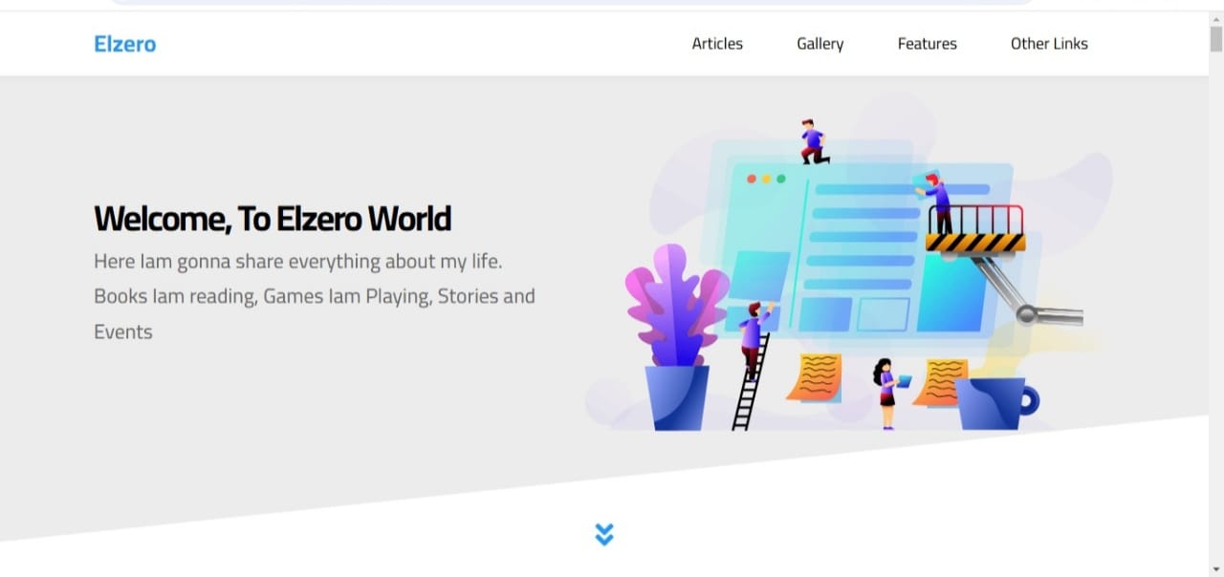The height and width of the screenshot is (577, 1224).
Task: Click the red traffic-light dot in the illustration
Action: point(751,177)
